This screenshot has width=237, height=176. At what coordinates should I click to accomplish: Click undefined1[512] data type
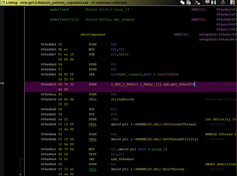[64, 19]
